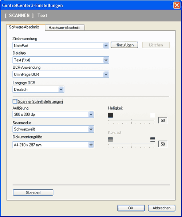This screenshot has height=217, width=182.
Task: Click the low-contrast icon under Kontrast
Action: pos(110,139)
